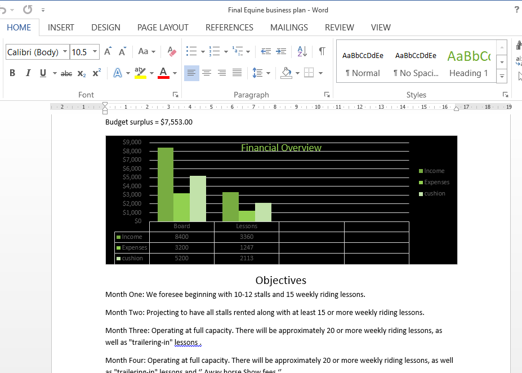522x373 pixels.
Task: Open the Paragraph dialog launcher
Action: click(327, 95)
